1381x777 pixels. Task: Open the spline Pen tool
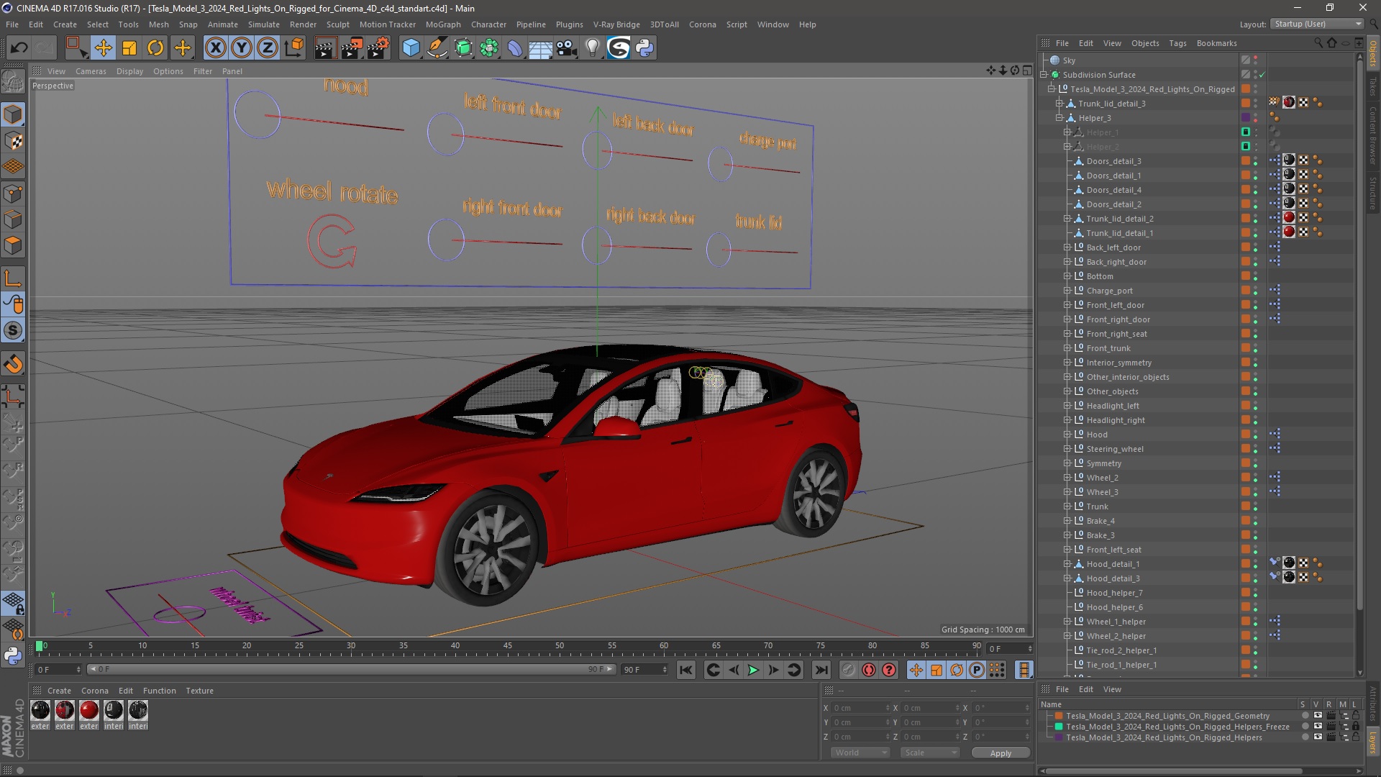pos(437,48)
